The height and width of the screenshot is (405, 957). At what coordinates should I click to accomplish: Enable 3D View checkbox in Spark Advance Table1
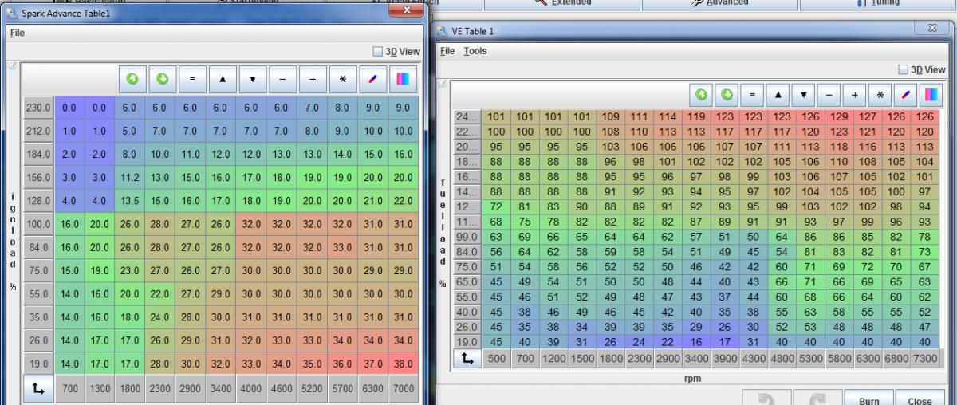click(378, 52)
